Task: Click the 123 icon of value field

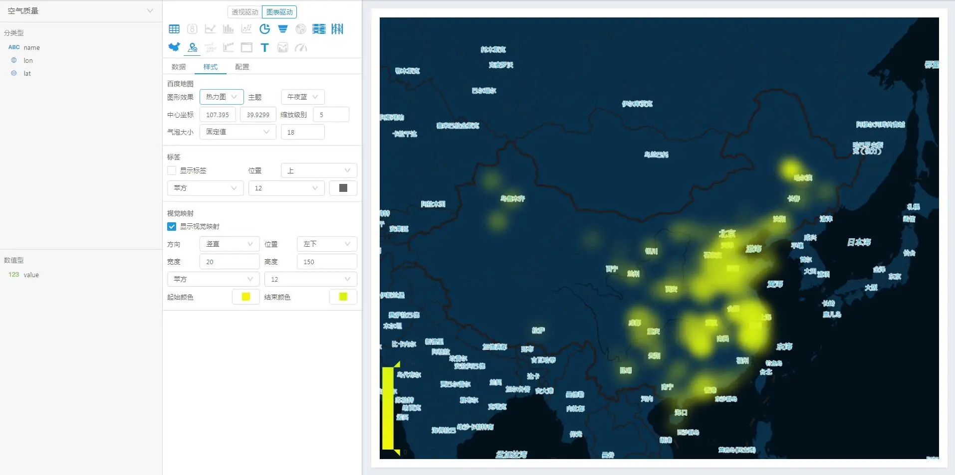Action: point(13,275)
